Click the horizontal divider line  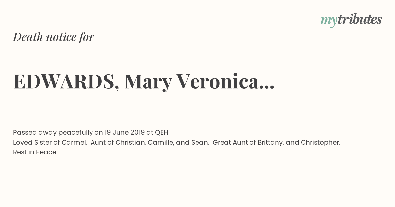coord(197,117)
